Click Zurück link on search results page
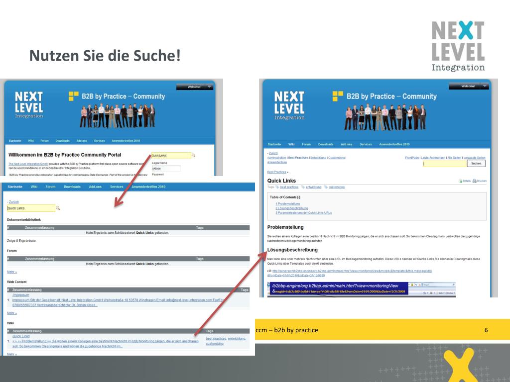Screen dimensions: 510x382 pos(13,202)
